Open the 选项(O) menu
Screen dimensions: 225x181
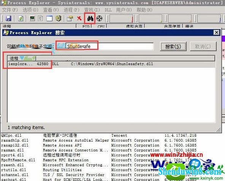30,10
